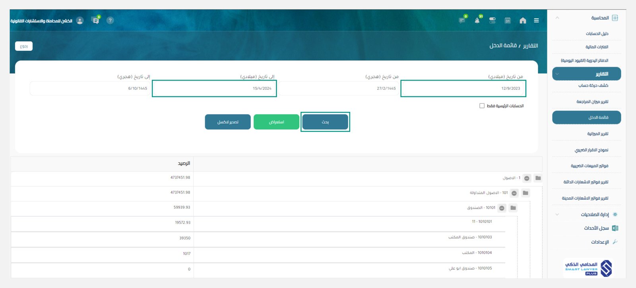Viewport: 636px width, 288px height.
Task: Open دليل الحسابات in sidebar
Action: pos(597,34)
